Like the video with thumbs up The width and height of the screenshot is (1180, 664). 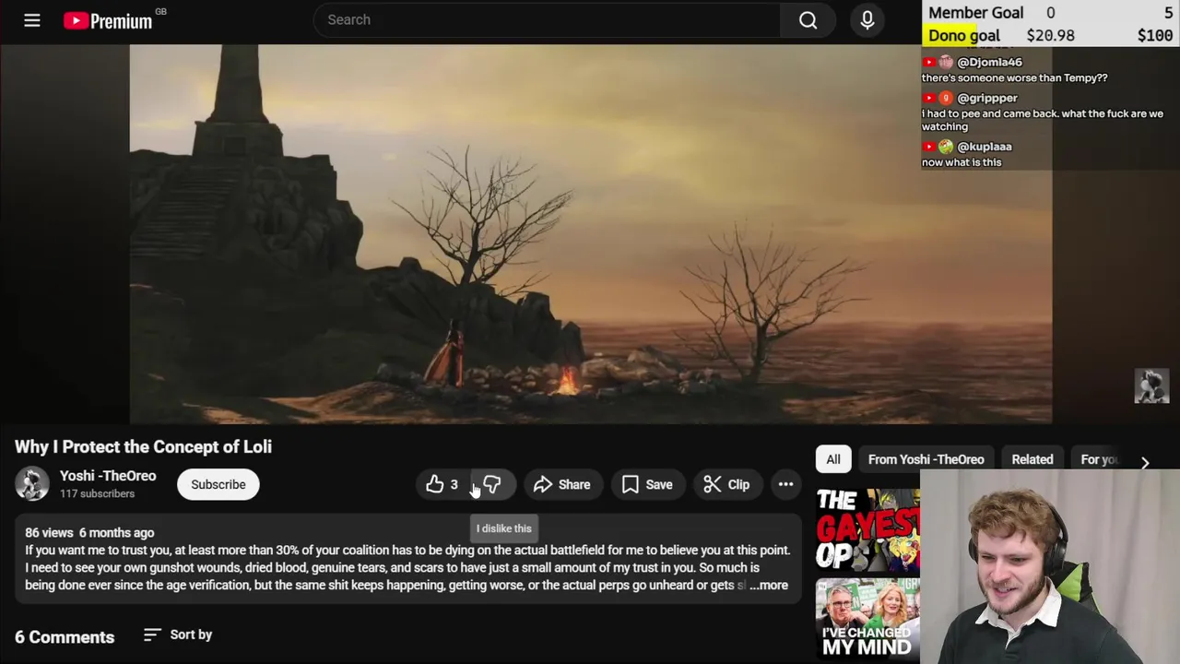tap(442, 484)
